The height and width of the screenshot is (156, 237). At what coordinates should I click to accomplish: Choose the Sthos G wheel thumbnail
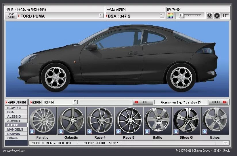coord(186,121)
